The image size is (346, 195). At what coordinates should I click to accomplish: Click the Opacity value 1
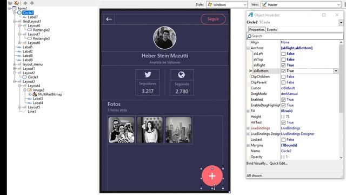coord(287,157)
